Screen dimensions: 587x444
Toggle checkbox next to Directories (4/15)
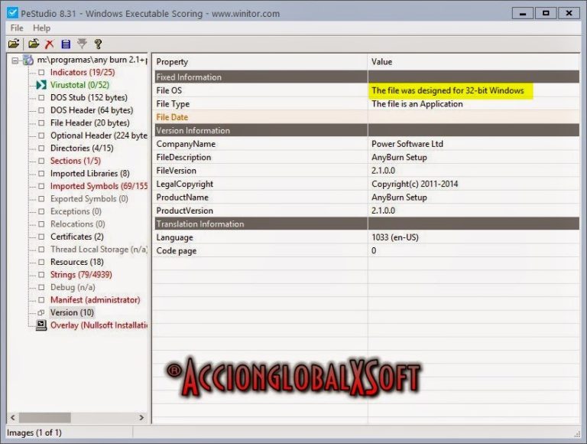41,148
